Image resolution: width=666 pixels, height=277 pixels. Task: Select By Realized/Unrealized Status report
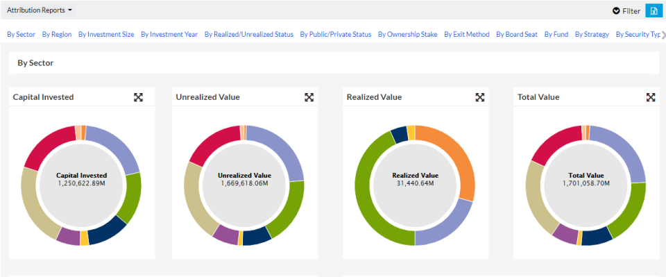point(249,35)
